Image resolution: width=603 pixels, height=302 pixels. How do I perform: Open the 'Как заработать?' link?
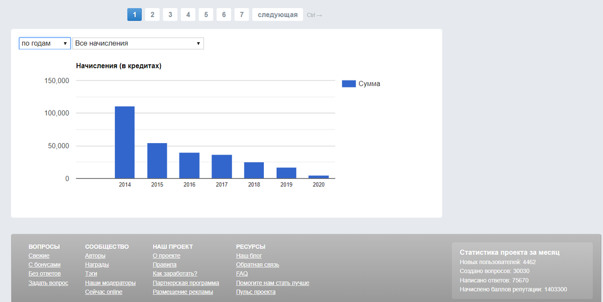(x=175, y=274)
